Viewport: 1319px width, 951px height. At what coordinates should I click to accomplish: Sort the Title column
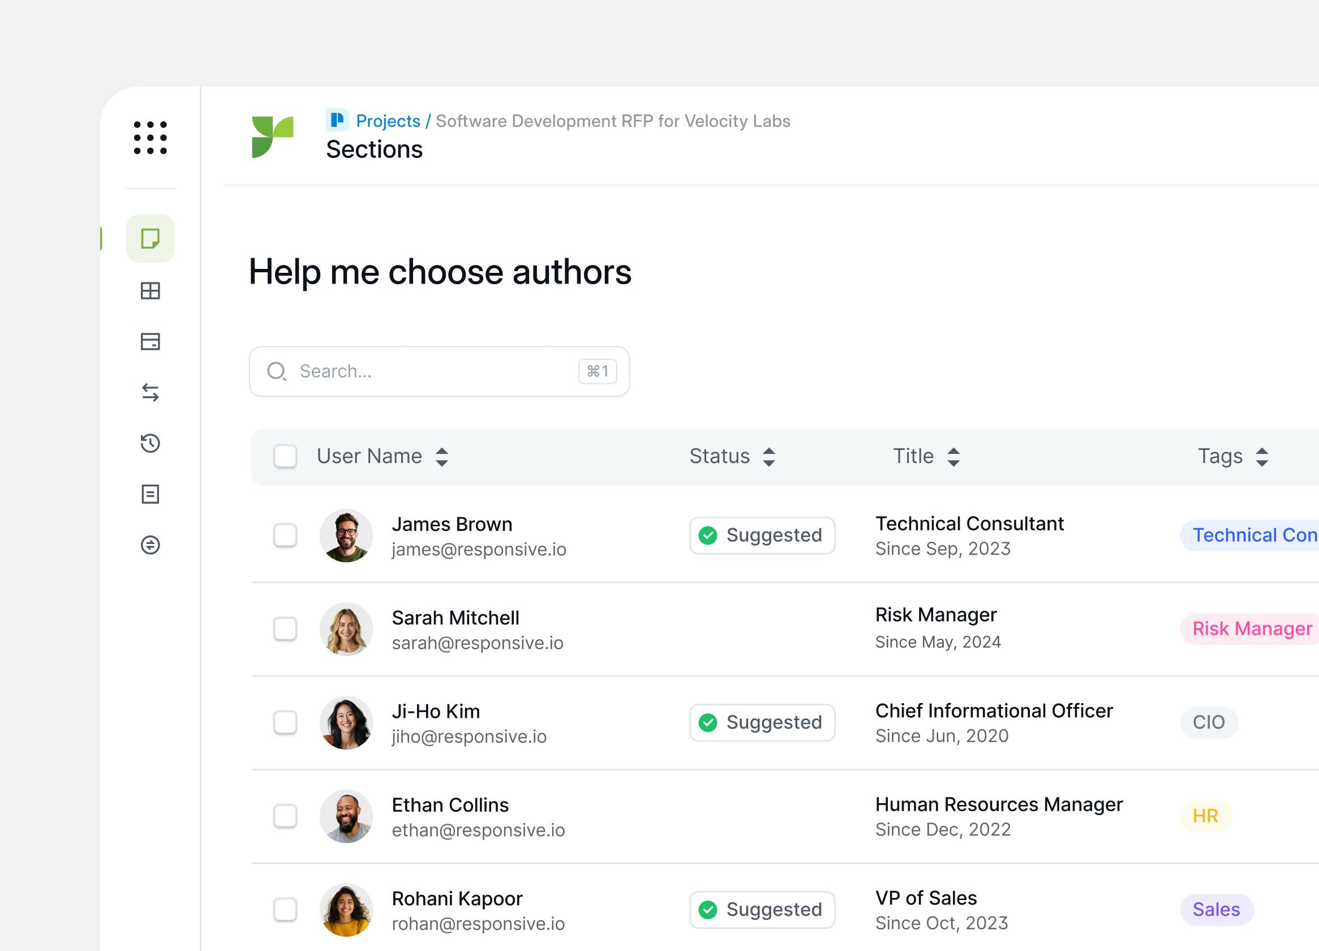[953, 457]
